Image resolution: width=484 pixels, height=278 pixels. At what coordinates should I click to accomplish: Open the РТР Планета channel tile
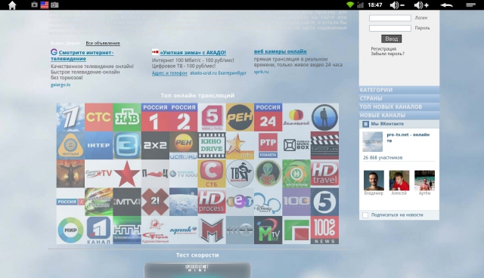(268, 146)
